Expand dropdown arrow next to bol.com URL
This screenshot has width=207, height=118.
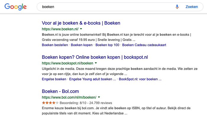tap(99, 97)
